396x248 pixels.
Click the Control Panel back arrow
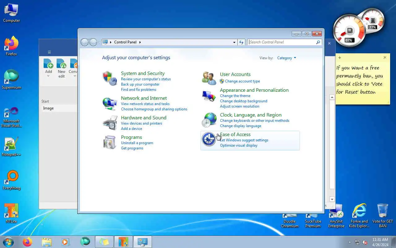coord(84,42)
